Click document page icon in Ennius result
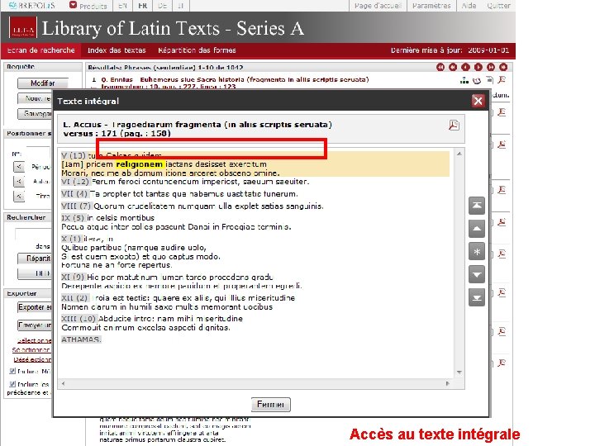595x446 pixels. pyautogui.click(x=489, y=80)
